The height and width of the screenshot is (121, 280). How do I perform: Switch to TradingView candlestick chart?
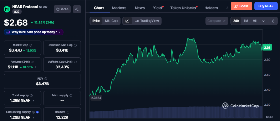click(147, 21)
